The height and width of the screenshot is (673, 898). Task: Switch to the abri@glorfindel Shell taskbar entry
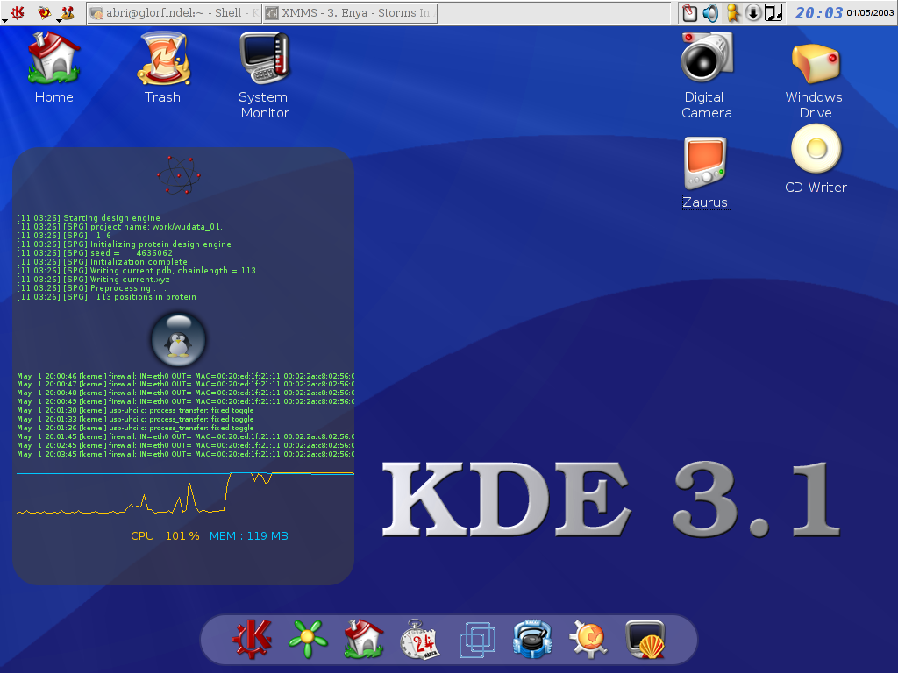(x=175, y=12)
